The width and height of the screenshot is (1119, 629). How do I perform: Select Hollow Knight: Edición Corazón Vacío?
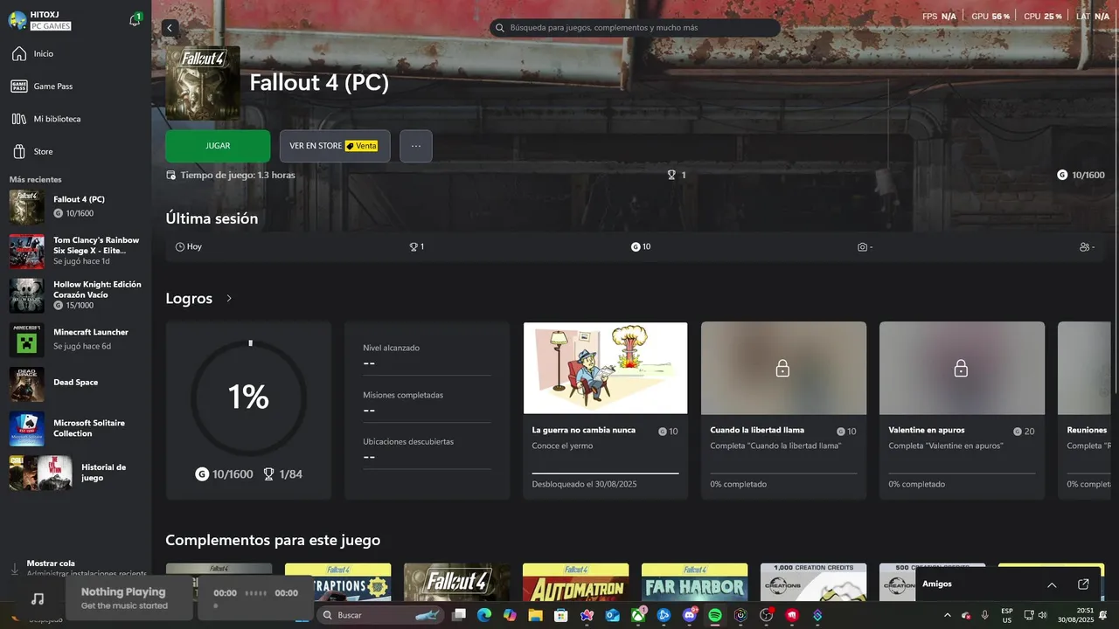(x=75, y=295)
